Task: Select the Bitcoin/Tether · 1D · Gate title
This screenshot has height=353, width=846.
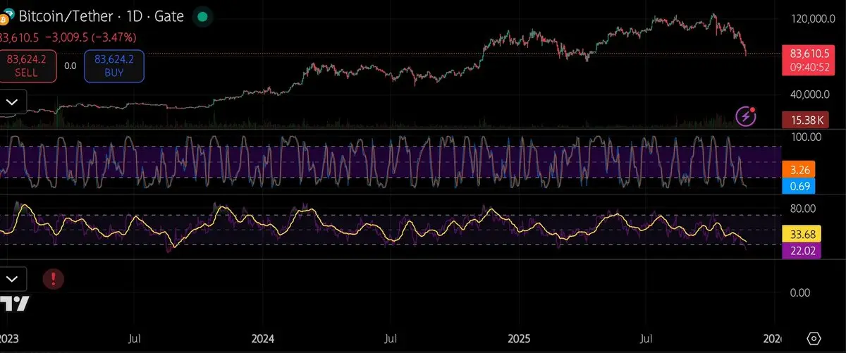Action: 101,16
